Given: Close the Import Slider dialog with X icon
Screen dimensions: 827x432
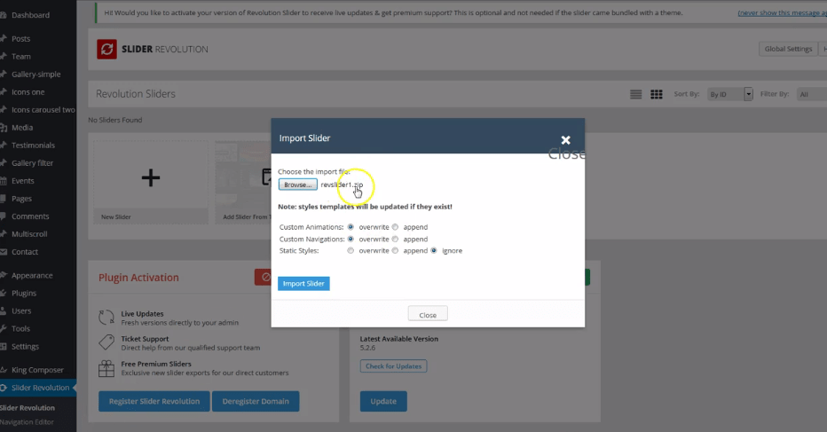Looking at the screenshot, I should pos(565,140).
